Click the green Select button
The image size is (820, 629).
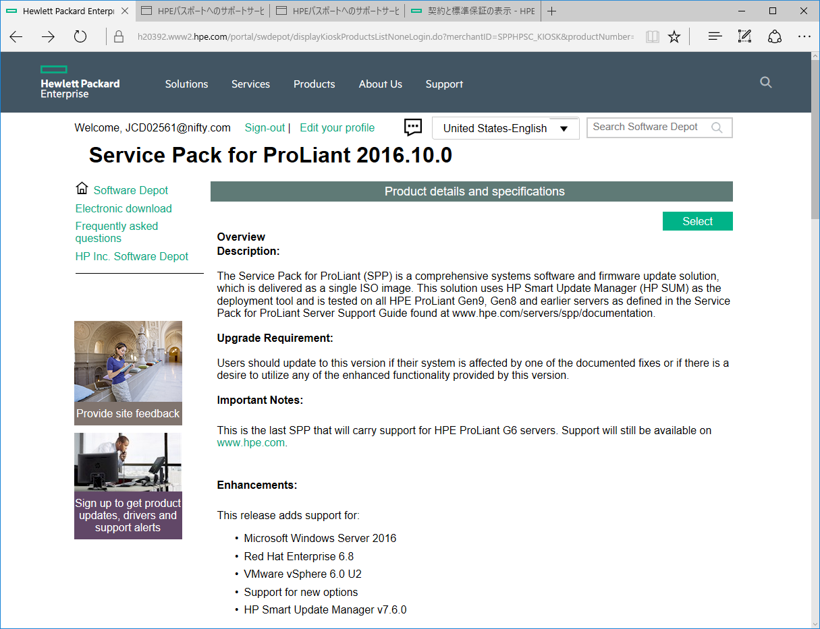(698, 221)
